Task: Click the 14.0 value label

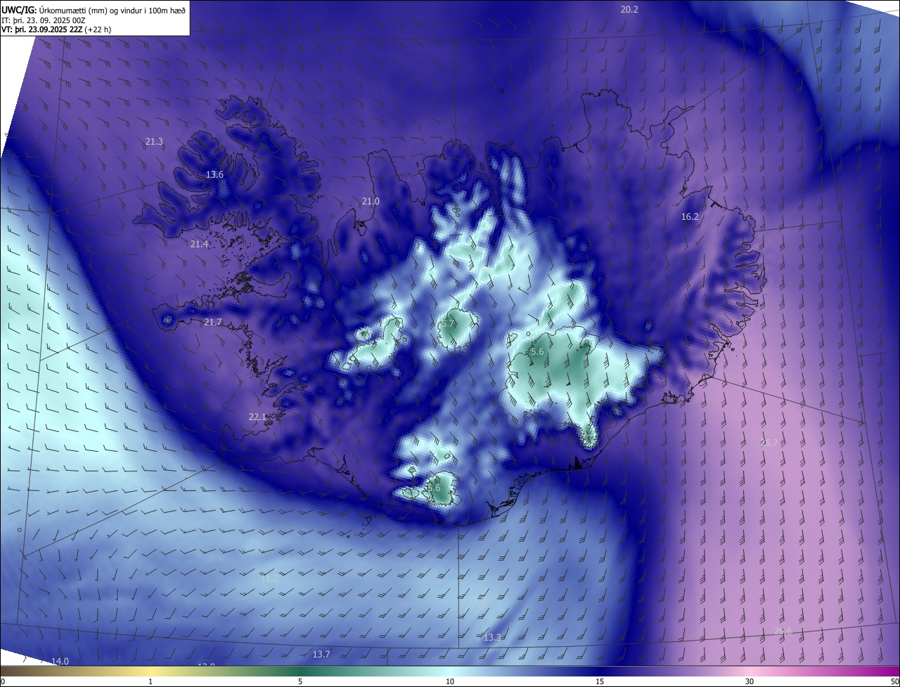Action: pyautogui.click(x=60, y=662)
